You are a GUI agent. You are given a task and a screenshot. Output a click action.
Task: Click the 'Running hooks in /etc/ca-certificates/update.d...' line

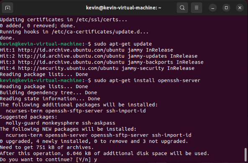(x=74, y=32)
